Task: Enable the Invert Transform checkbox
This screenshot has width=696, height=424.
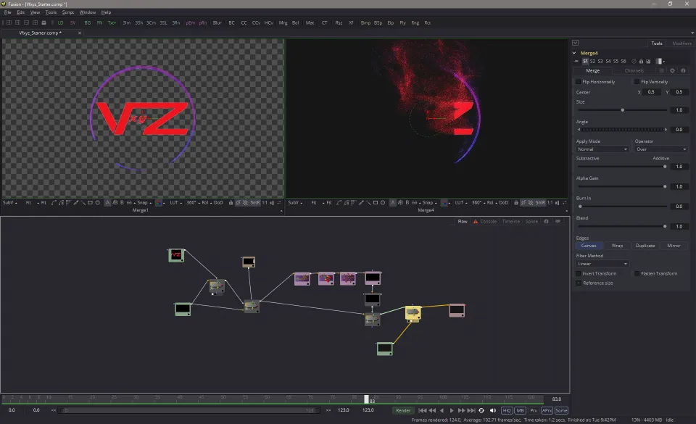Action: (579, 274)
